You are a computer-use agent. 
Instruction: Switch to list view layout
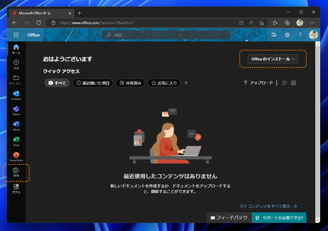coord(284,83)
